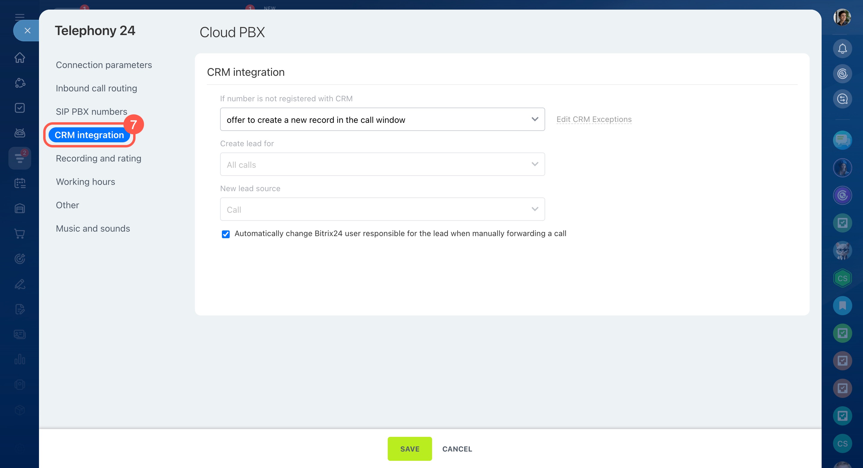The height and width of the screenshot is (468, 863).
Task: Open the Create lead for dropdown
Action: tap(382, 164)
